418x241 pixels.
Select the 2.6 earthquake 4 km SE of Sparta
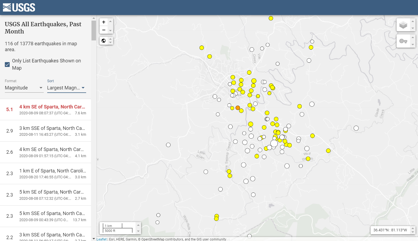coord(46,152)
